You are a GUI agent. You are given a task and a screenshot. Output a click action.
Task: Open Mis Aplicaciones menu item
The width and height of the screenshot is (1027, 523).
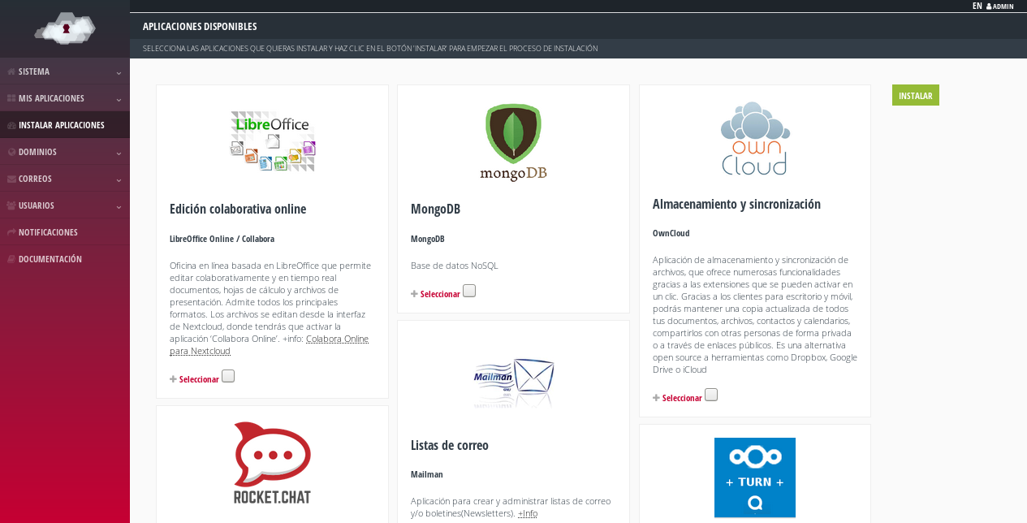click(x=65, y=98)
